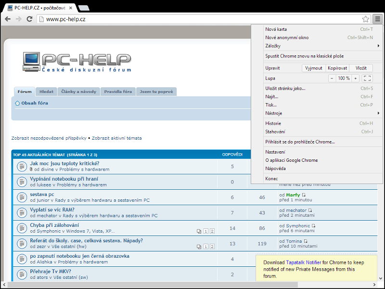Open Historie from the menu
This screenshot has height=289, width=385.
coord(323,123)
